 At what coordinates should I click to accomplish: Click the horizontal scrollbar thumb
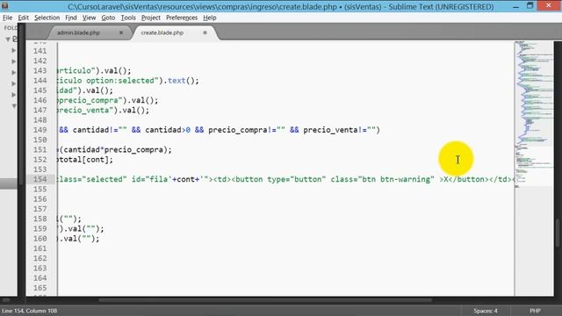[265, 300]
